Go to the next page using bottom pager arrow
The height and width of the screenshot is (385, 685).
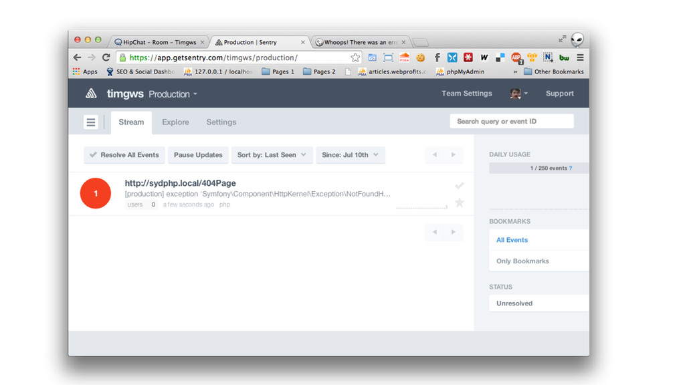(x=454, y=232)
